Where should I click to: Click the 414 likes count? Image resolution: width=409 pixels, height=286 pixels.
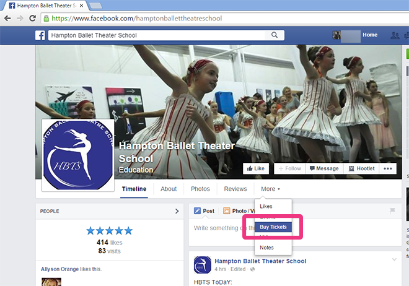pos(109,243)
